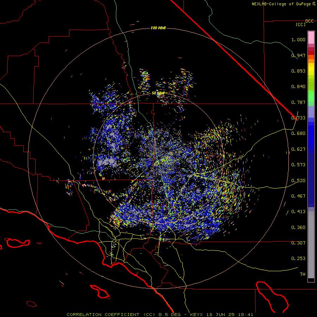Click the 0.253 scale value
The width and height of the screenshot is (317, 317).
point(298,259)
